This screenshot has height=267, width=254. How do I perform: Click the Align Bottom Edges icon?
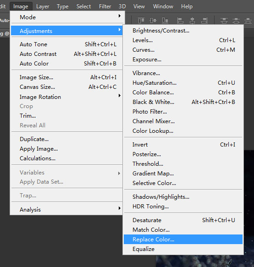(165, 21)
